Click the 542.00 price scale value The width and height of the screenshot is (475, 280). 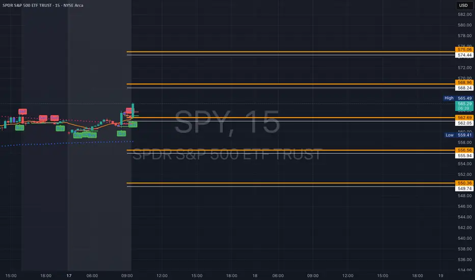[464, 228]
